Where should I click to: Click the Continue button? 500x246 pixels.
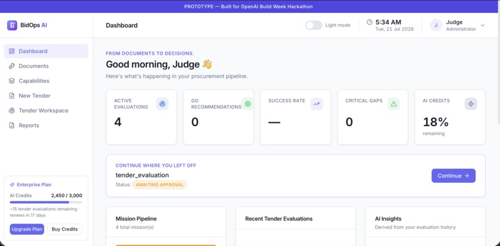(453, 176)
